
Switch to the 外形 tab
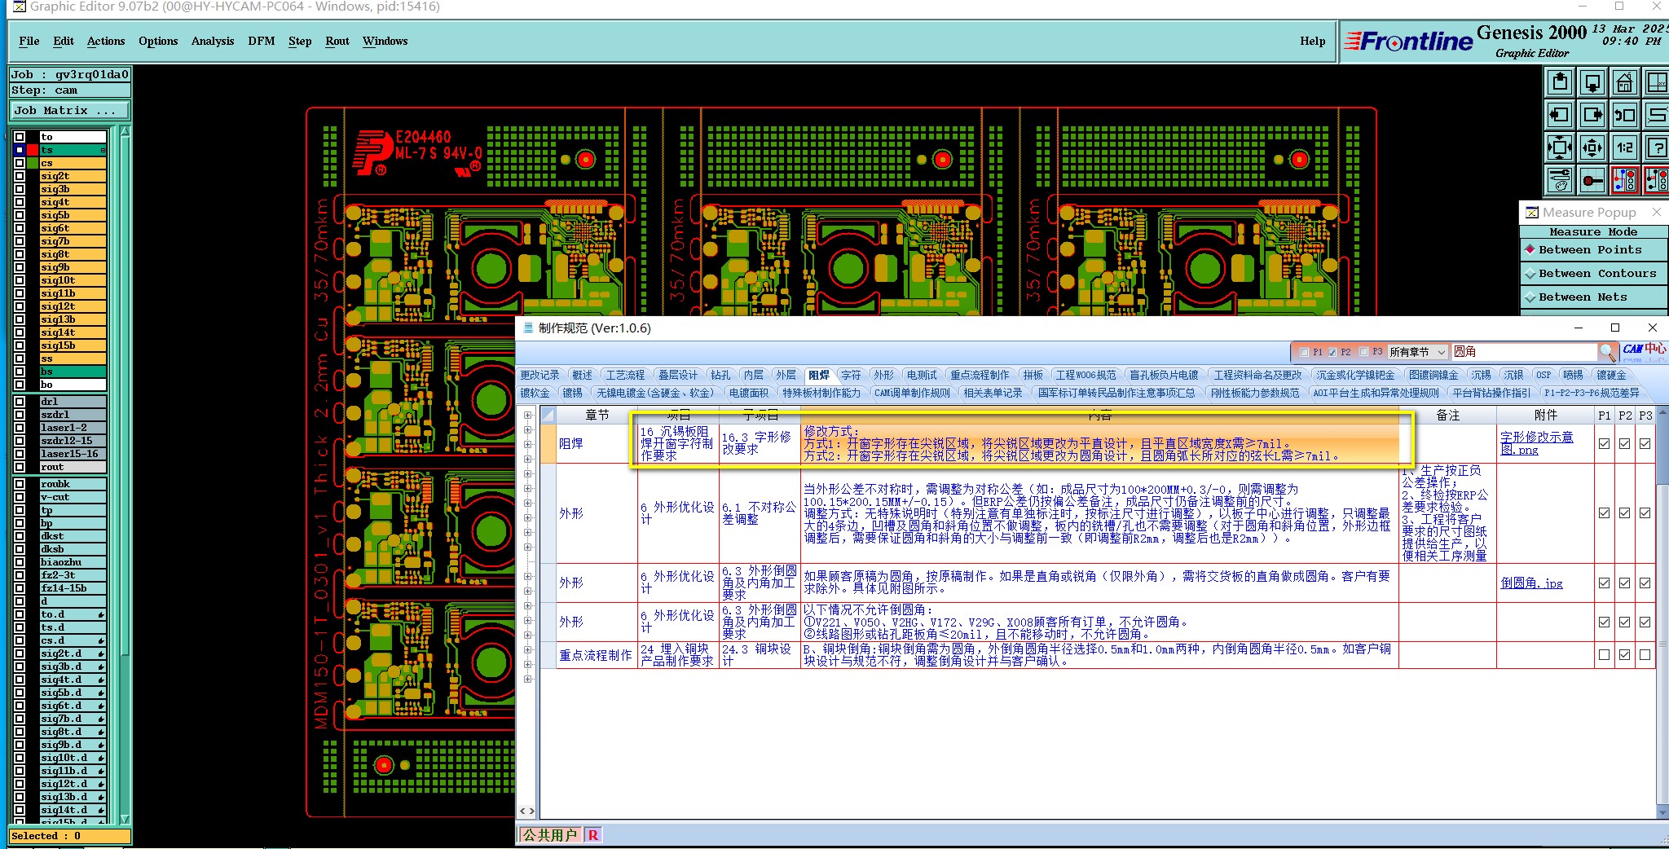[883, 375]
